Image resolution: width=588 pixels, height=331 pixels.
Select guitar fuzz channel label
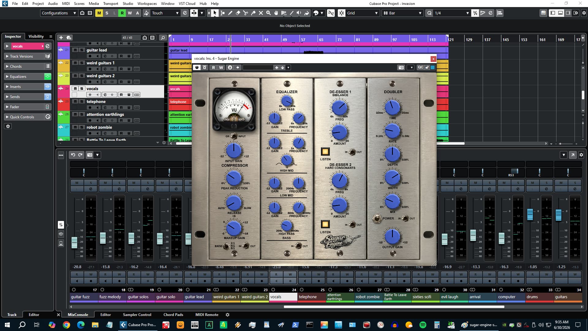[x=84, y=297]
